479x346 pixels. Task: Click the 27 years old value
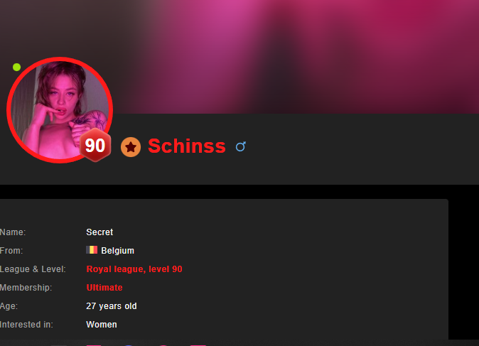[x=112, y=306]
